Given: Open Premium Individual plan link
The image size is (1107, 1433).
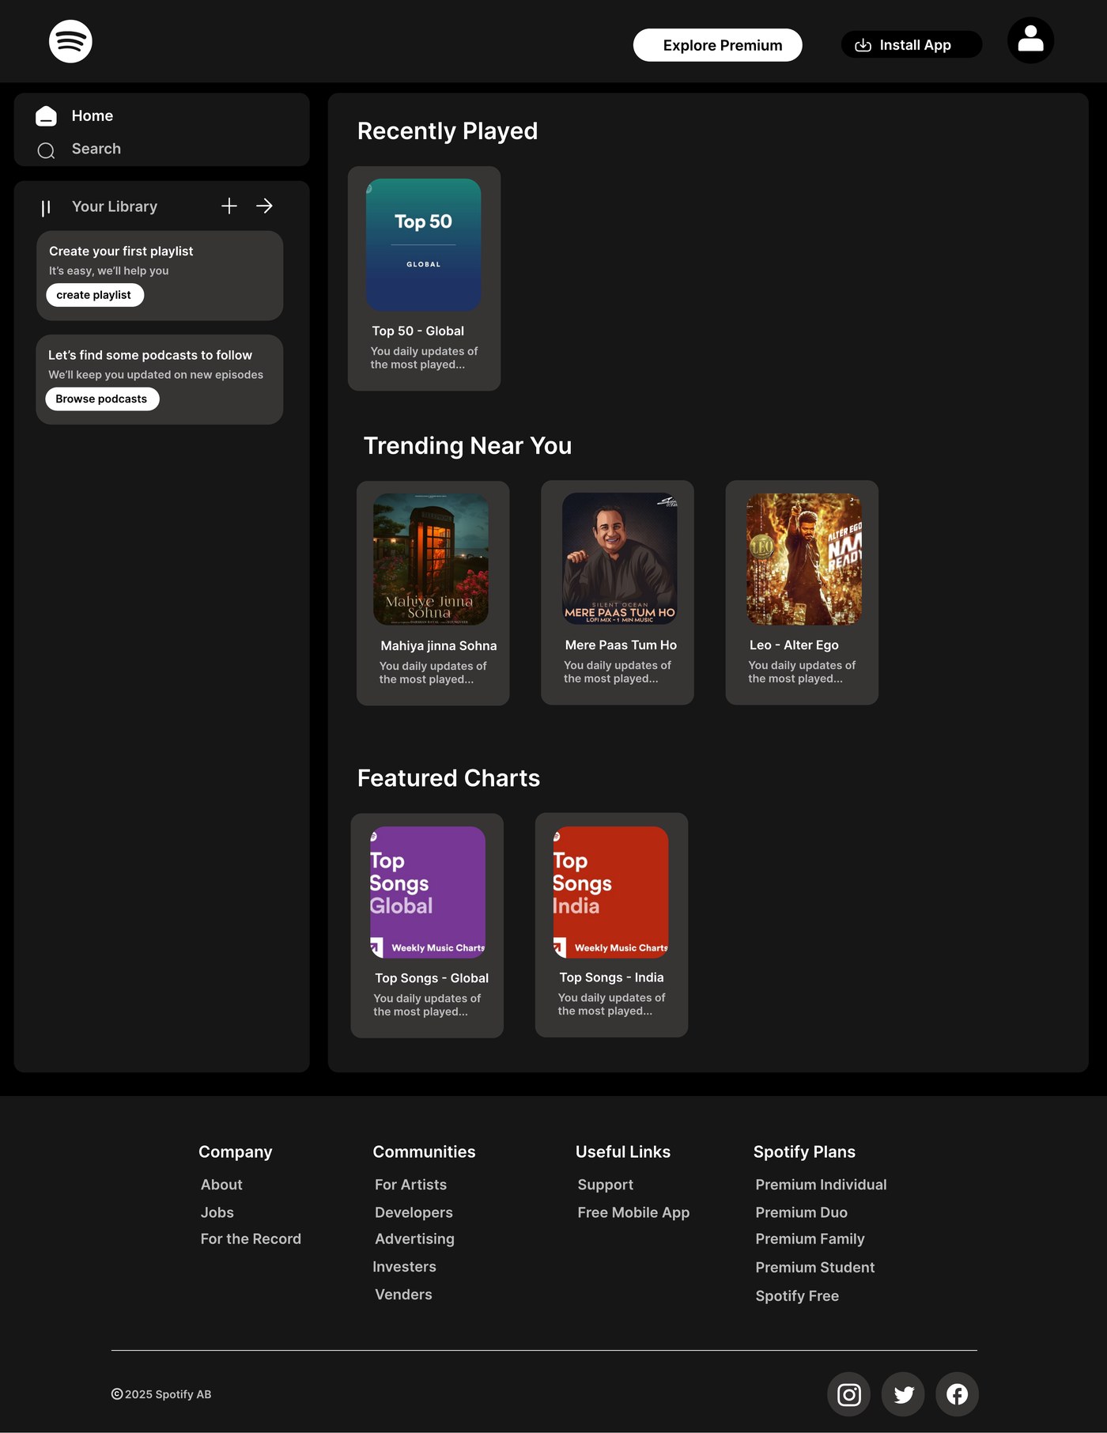Looking at the screenshot, I should point(821,1185).
